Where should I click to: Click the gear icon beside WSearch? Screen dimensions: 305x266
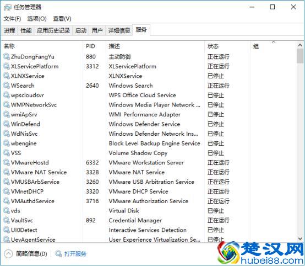point(6,86)
